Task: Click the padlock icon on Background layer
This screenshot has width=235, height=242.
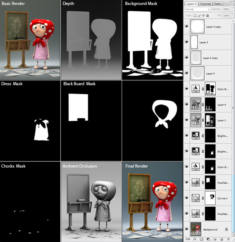Action: (226, 229)
